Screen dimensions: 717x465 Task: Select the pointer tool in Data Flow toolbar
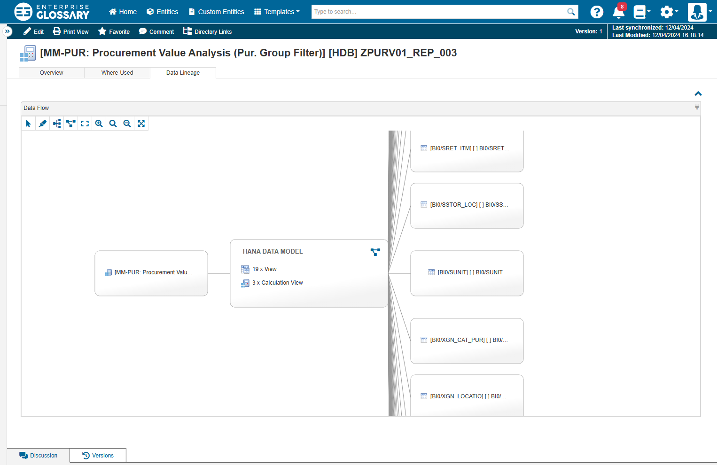(x=28, y=124)
